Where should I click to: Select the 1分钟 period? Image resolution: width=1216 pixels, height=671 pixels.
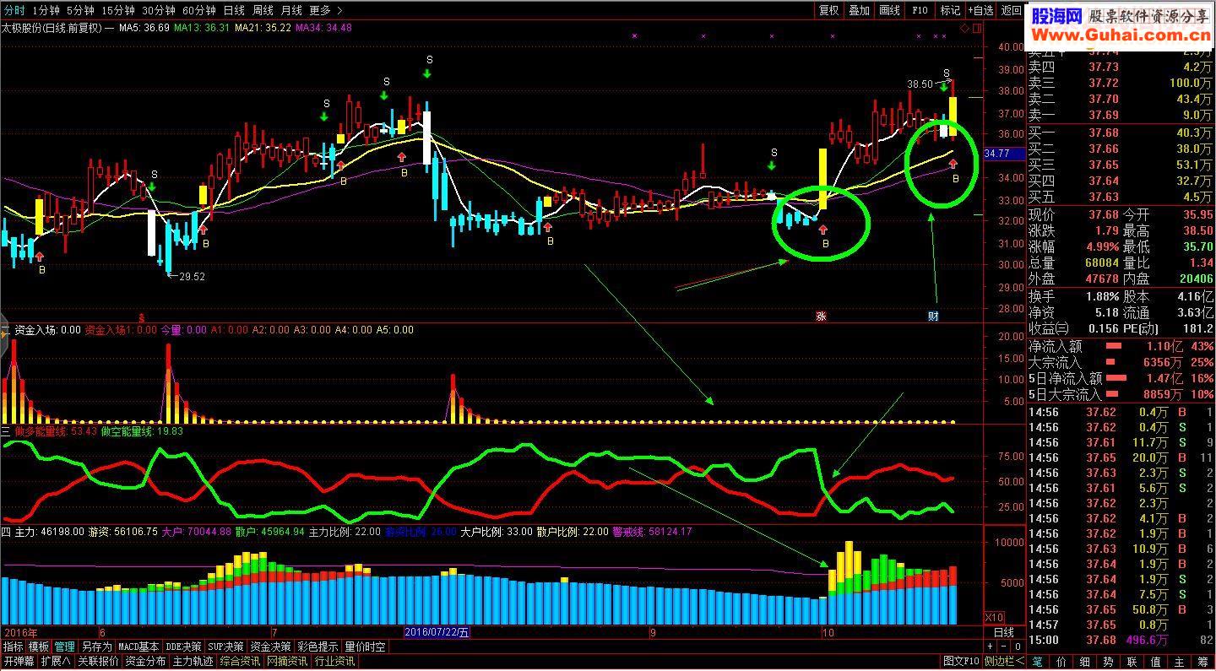tap(46, 10)
